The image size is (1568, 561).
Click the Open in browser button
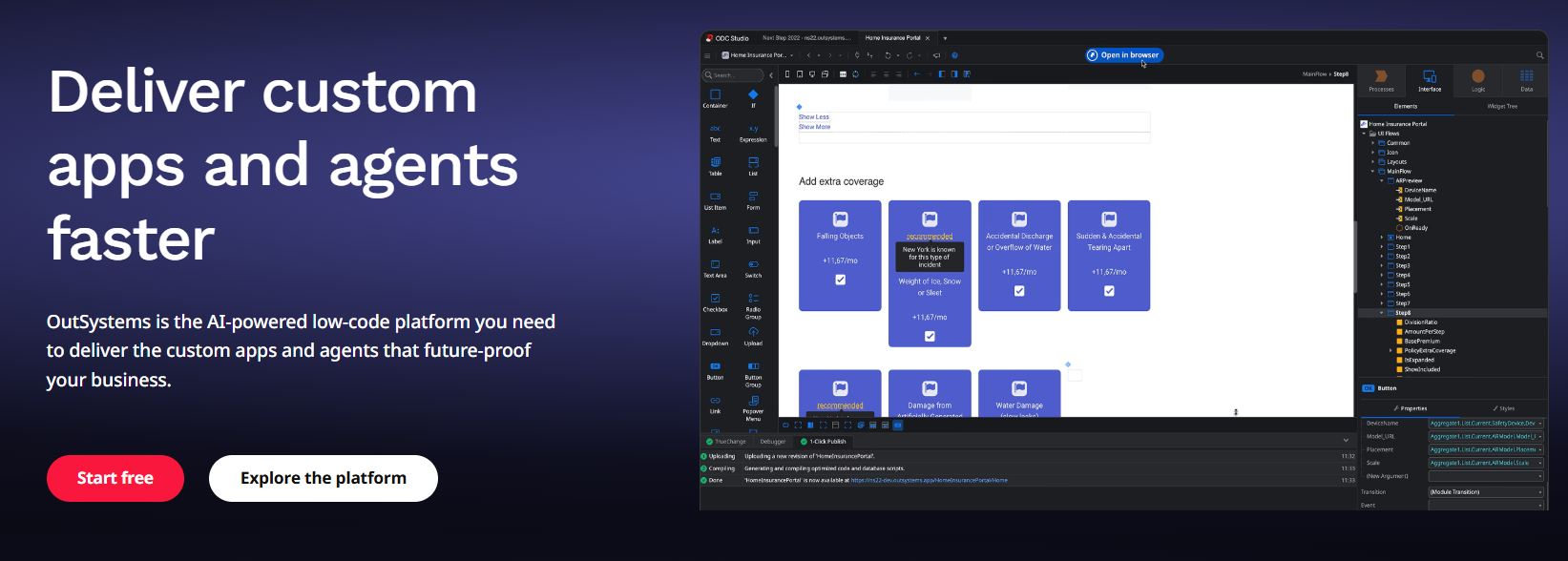click(1124, 55)
